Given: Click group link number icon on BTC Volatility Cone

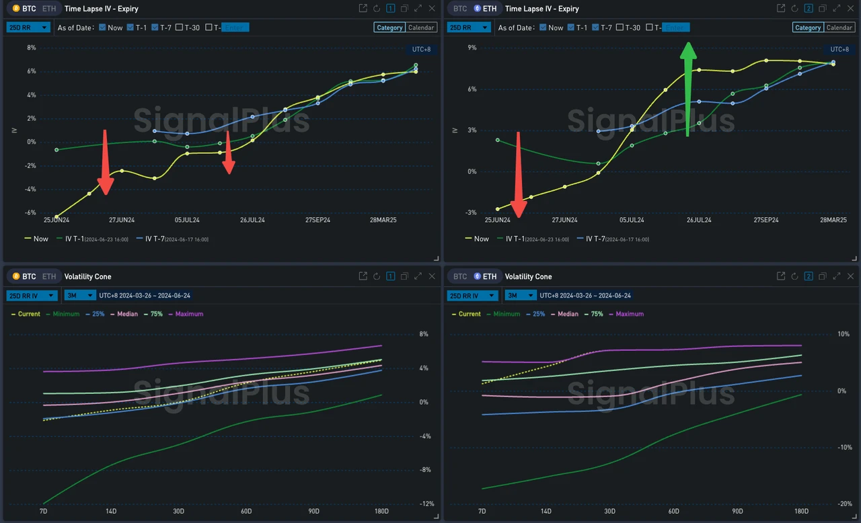Looking at the screenshot, I should 390,276.
